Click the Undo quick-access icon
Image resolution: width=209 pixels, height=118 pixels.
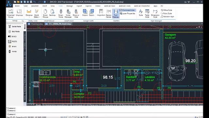(x=35, y=2)
